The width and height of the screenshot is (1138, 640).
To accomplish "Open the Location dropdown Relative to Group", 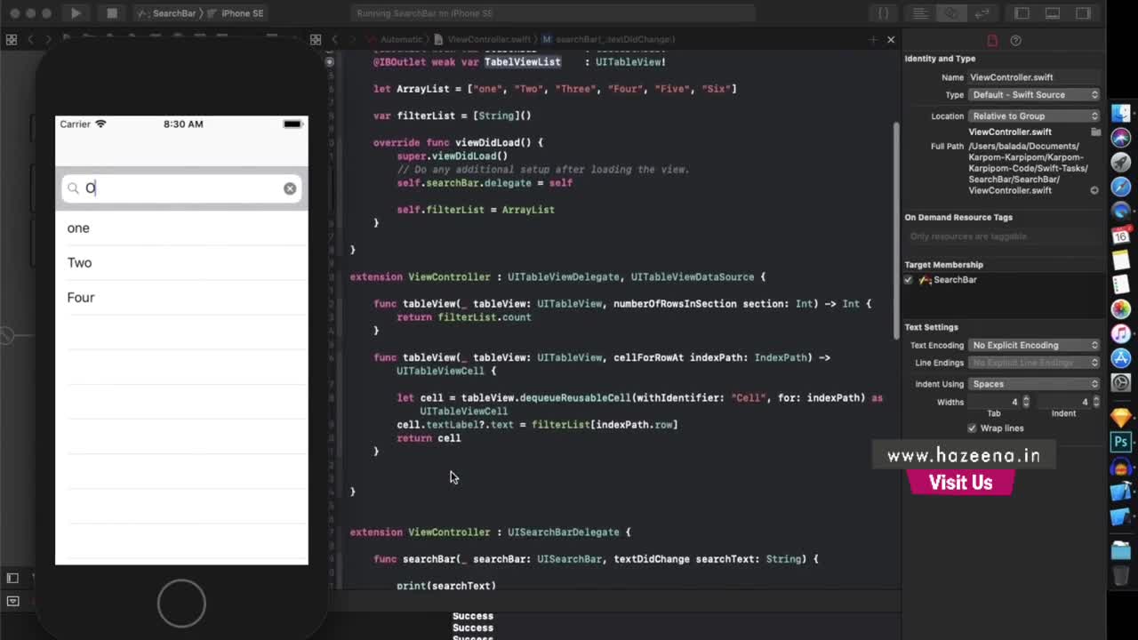I will click(x=1033, y=116).
